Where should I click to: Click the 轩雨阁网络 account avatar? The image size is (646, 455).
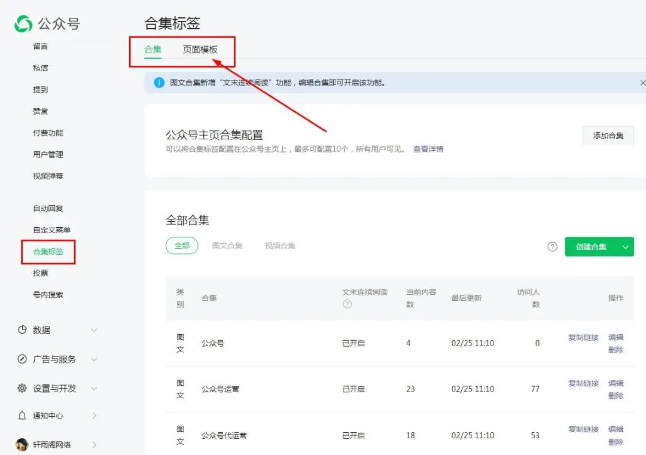pyautogui.click(x=22, y=444)
